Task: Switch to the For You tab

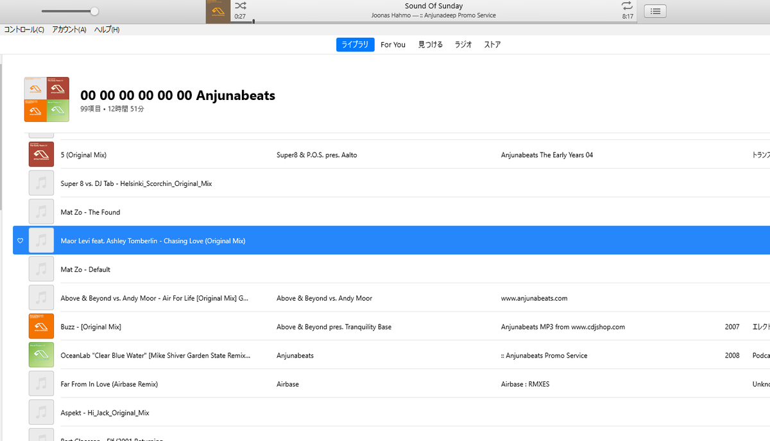Action: 393,44
